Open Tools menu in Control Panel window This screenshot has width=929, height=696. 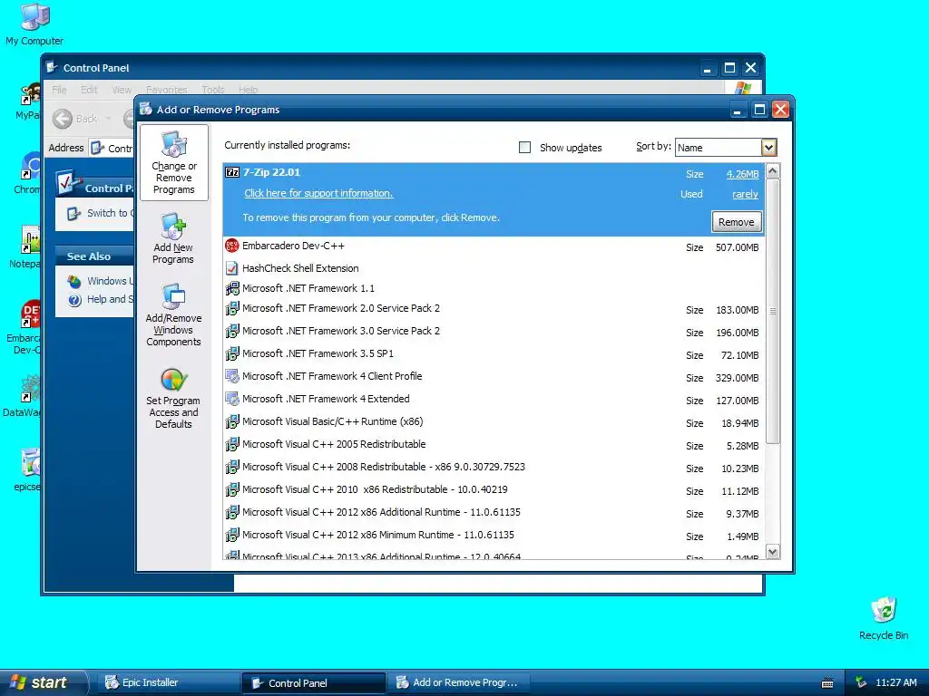tap(212, 90)
